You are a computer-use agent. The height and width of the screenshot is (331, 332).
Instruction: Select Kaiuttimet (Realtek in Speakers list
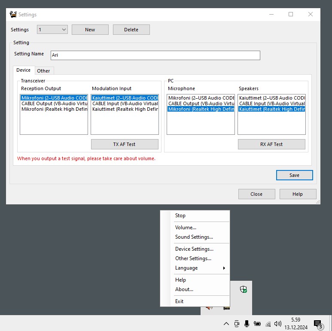(271, 109)
